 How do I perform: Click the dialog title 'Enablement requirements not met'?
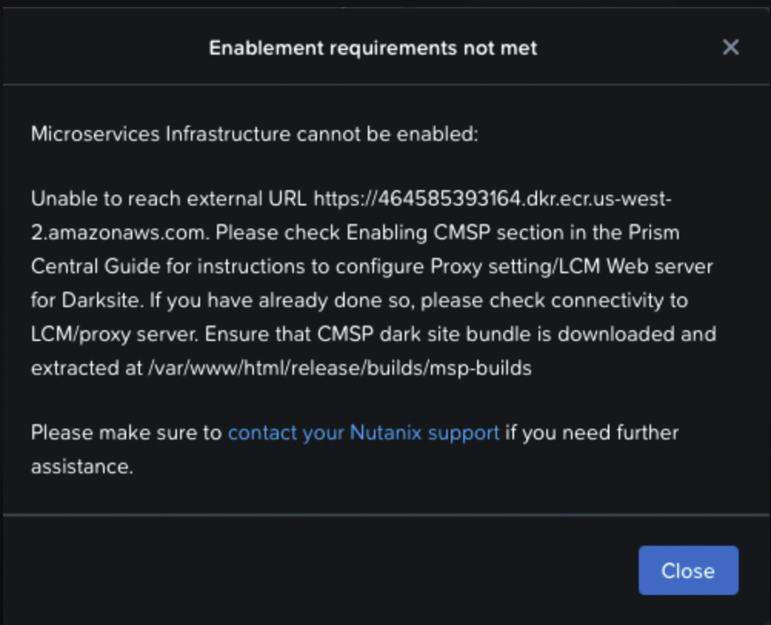coord(372,47)
